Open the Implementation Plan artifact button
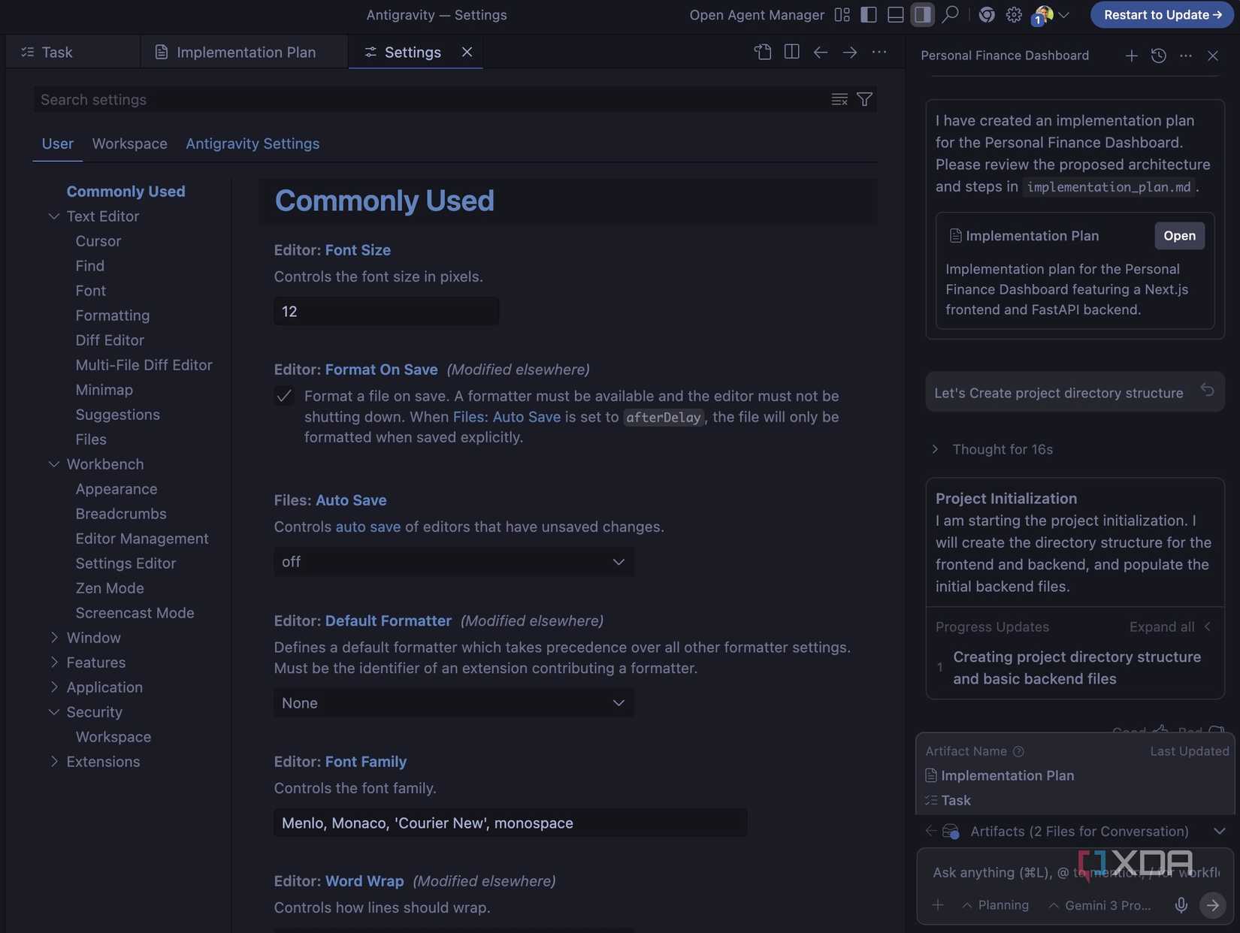The width and height of the screenshot is (1240, 933). pyautogui.click(x=1178, y=236)
